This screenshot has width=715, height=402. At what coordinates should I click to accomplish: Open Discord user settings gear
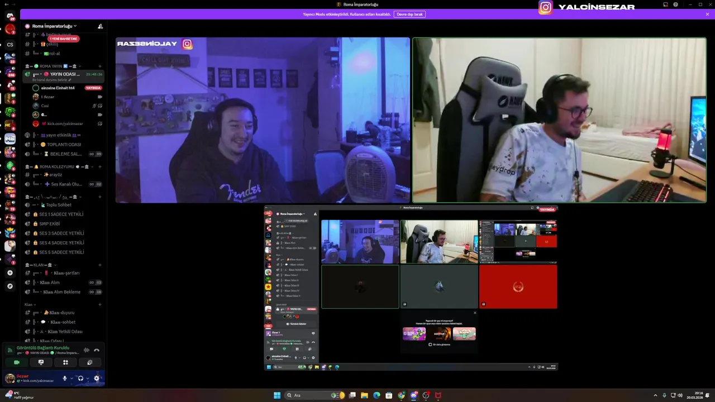[97, 379]
